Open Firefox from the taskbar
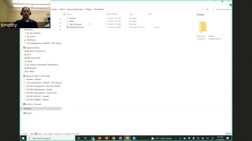Viewport: 252px width, 141px height. coord(100,138)
